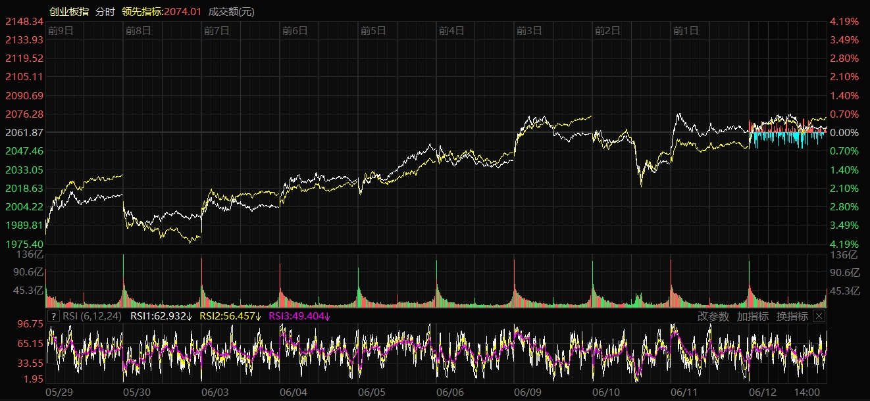Click the 2004.22 price axis label
The image size is (870, 401).
click(x=24, y=207)
